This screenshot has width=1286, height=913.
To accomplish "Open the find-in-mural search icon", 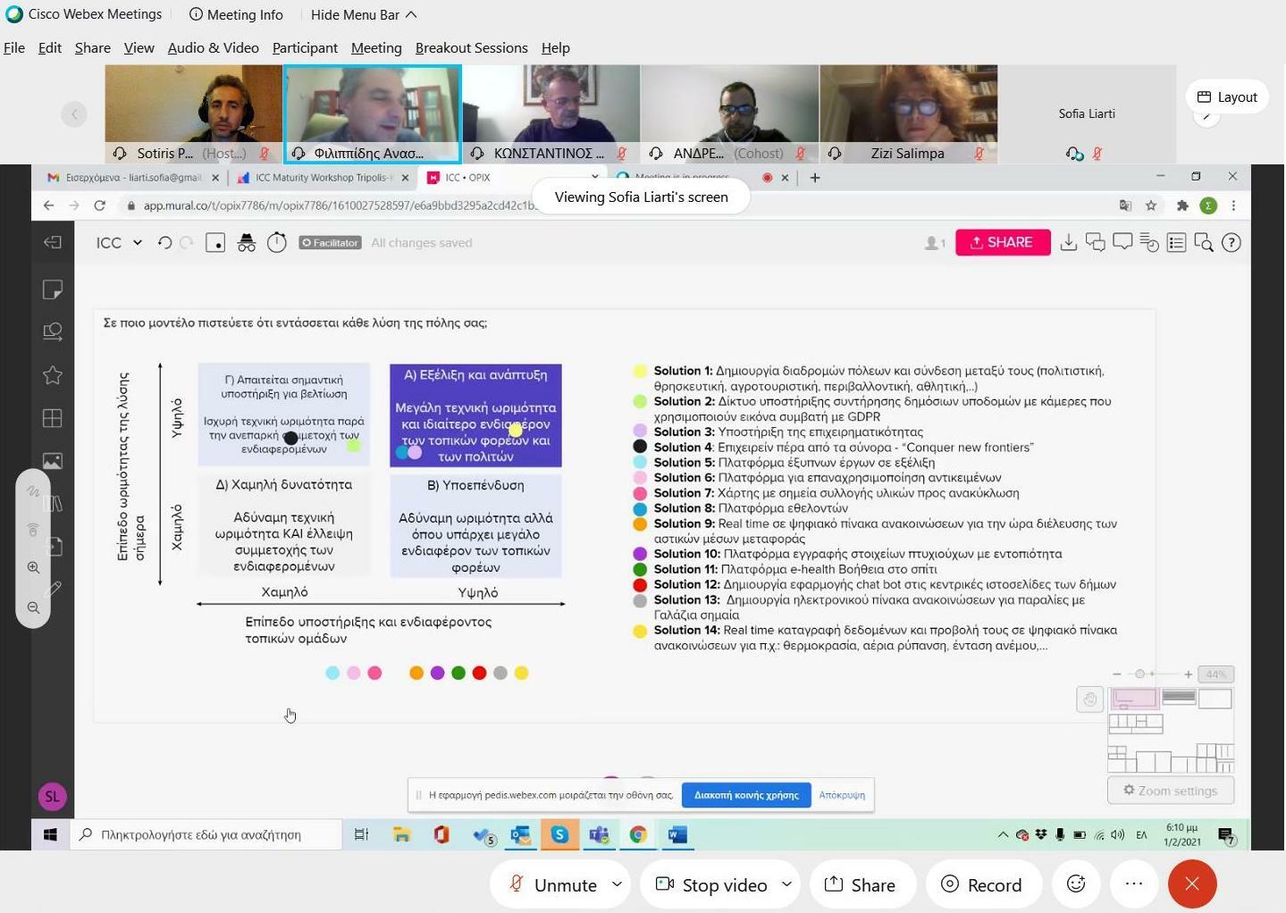I will point(1204,242).
